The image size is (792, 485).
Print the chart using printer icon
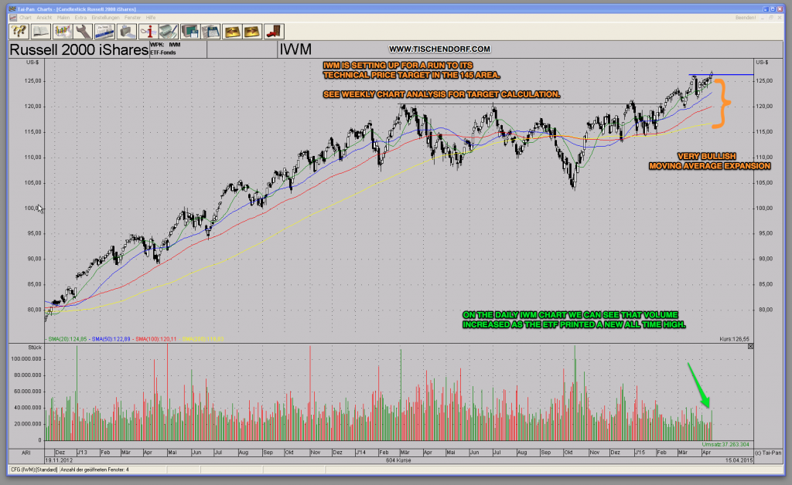point(127,31)
